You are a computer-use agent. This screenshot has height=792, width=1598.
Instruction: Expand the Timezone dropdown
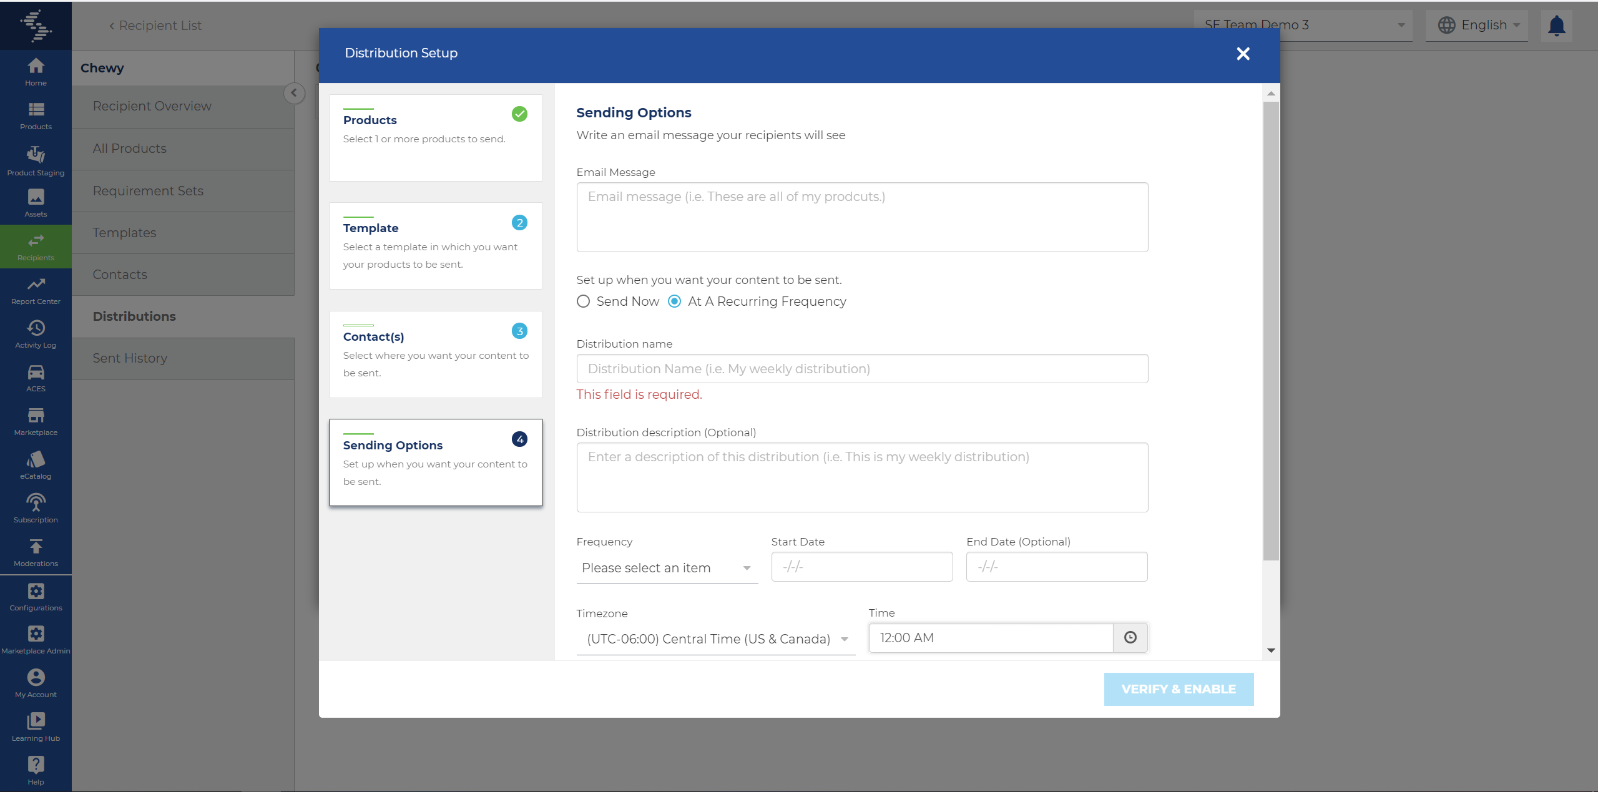click(715, 639)
